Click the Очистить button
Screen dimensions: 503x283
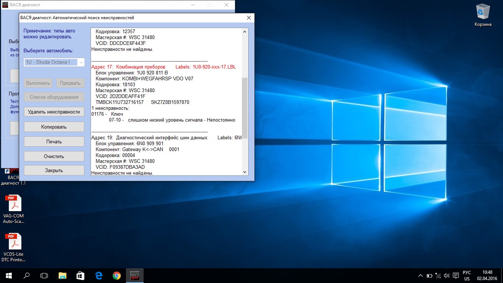(54, 156)
